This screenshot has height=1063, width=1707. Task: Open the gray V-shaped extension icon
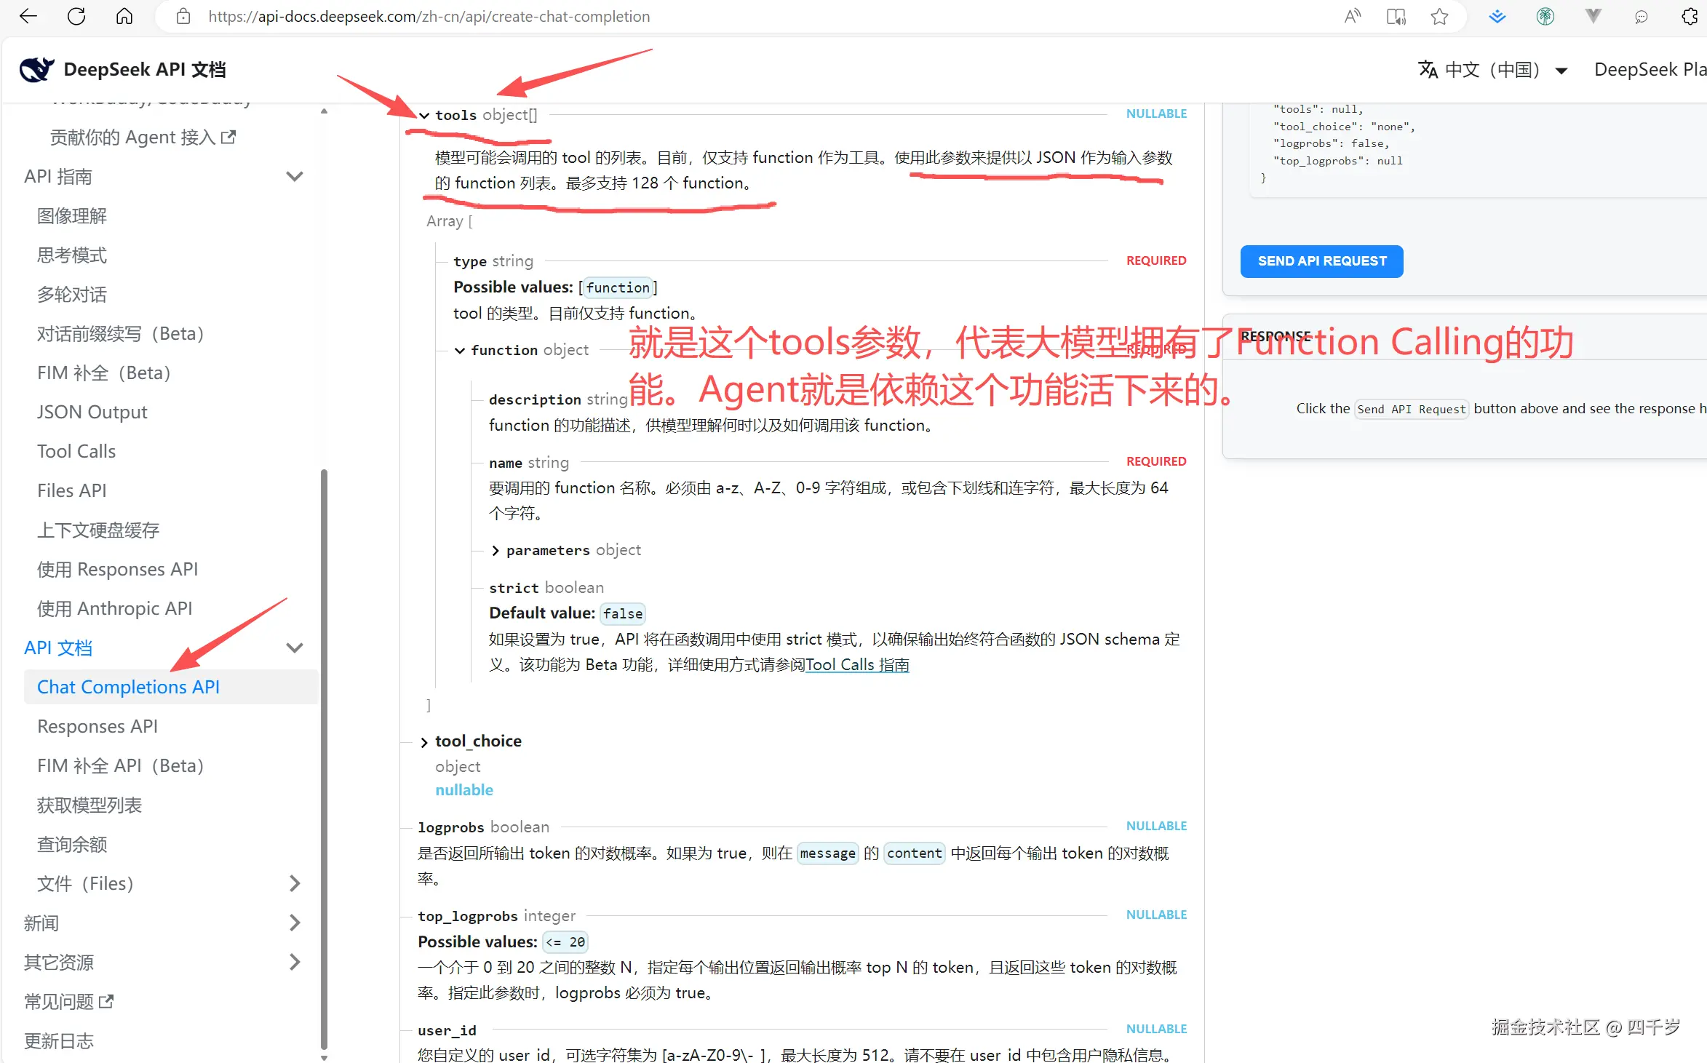1593,16
